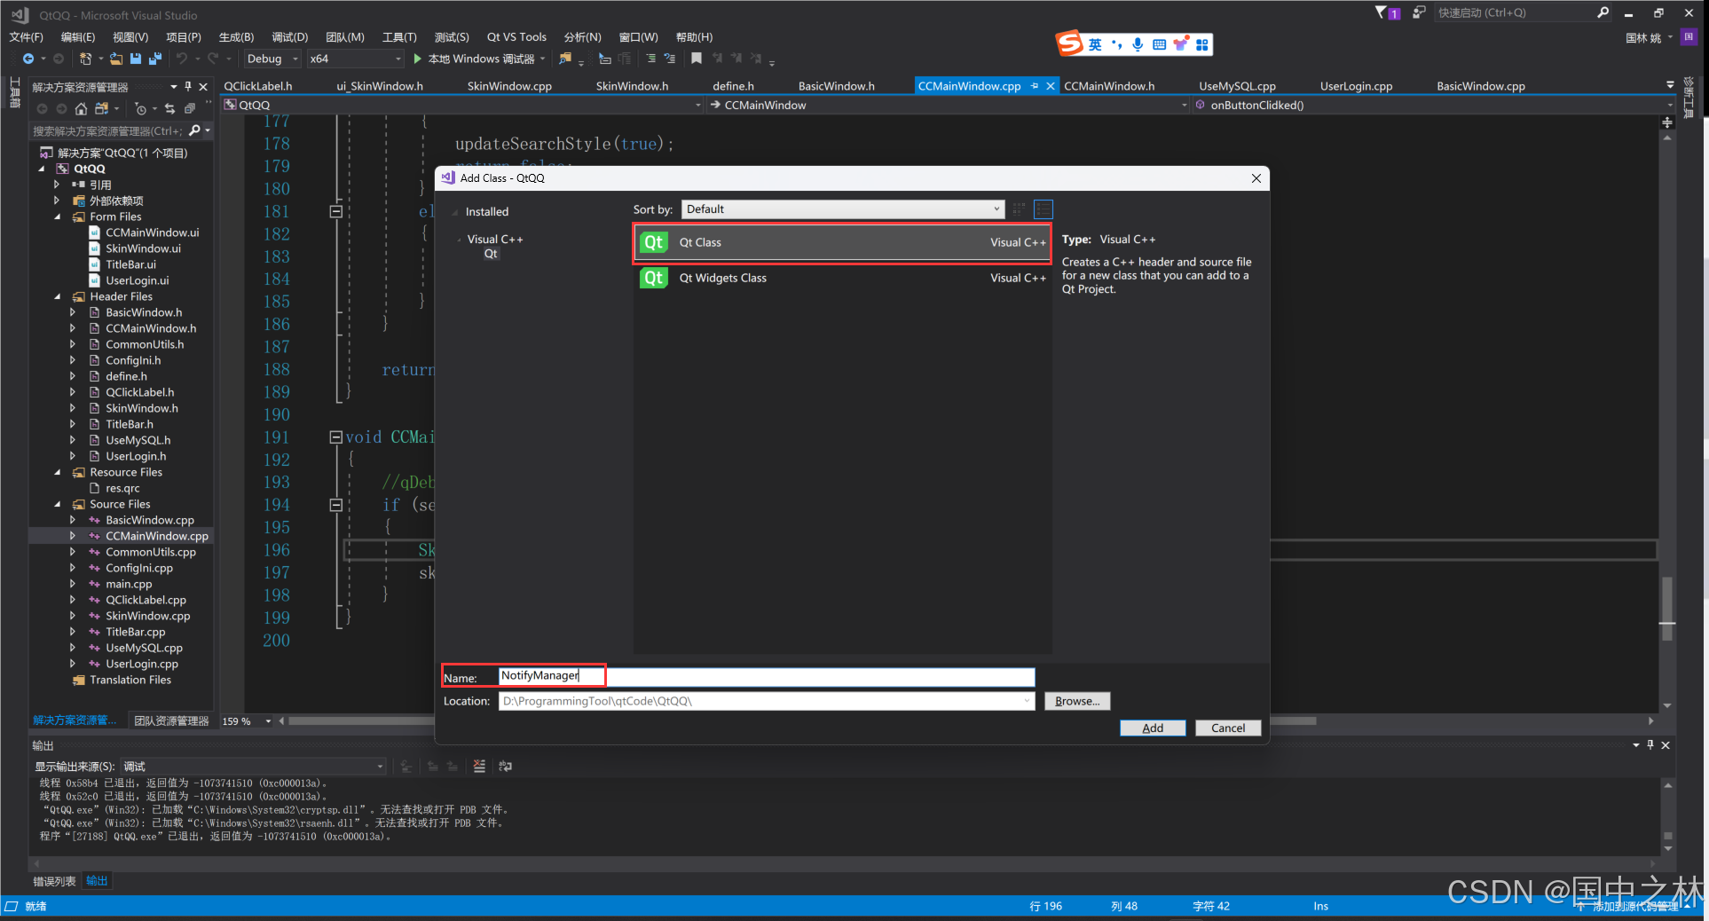The image size is (1709, 921).
Task: Click the Sogou toolbox grid icon
Action: (x=1201, y=44)
